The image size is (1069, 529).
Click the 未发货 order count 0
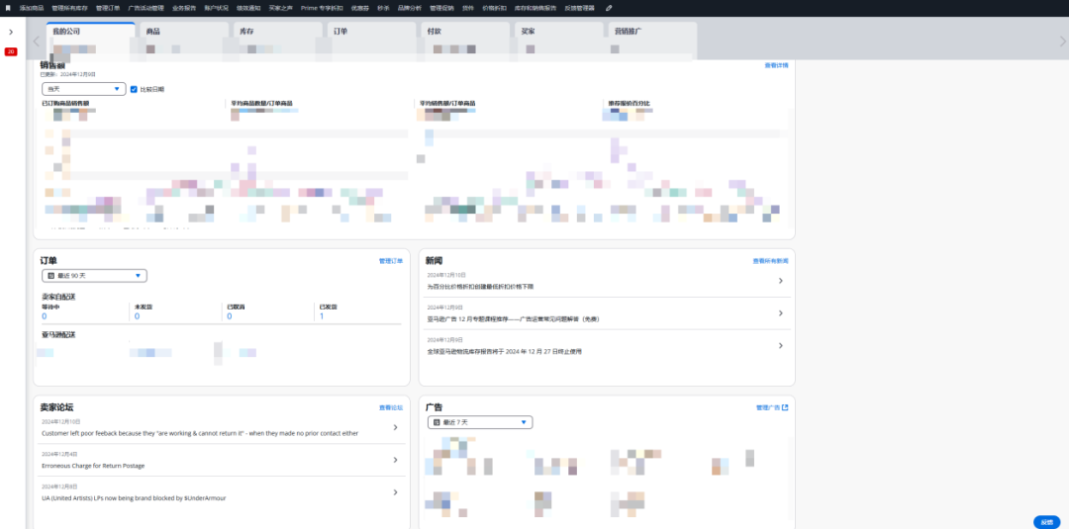[x=137, y=315]
